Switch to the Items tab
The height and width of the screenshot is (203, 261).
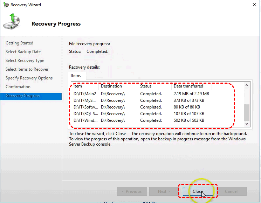pos(76,76)
